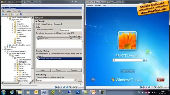Expand Managed Service Accounts folder node
170x95 pixels.
click(x=12, y=30)
